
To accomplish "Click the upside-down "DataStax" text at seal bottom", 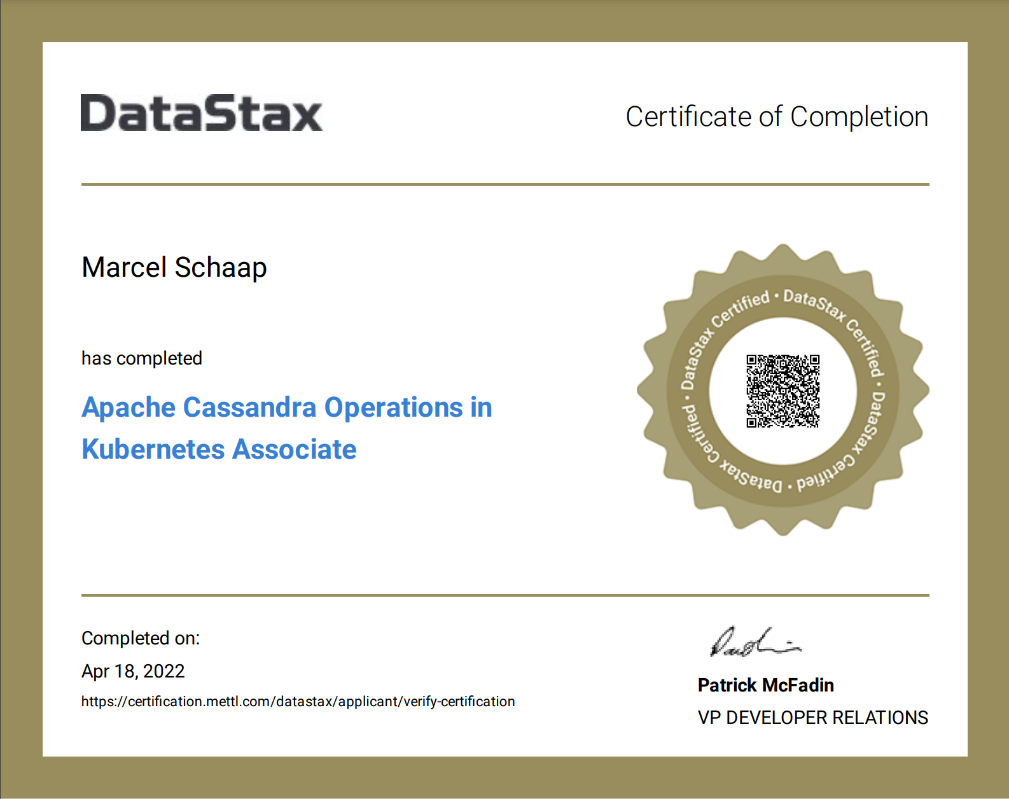I will point(752,478).
